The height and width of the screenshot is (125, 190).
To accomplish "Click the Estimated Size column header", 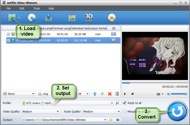I will pyautogui.click(x=80, y=28).
